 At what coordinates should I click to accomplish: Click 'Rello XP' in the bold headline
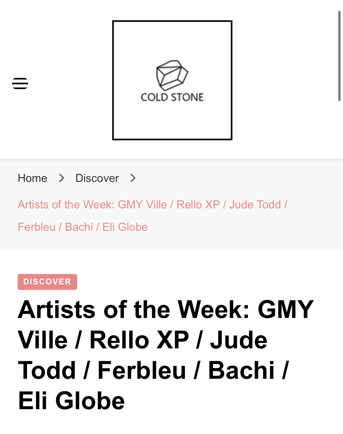(139, 340)
